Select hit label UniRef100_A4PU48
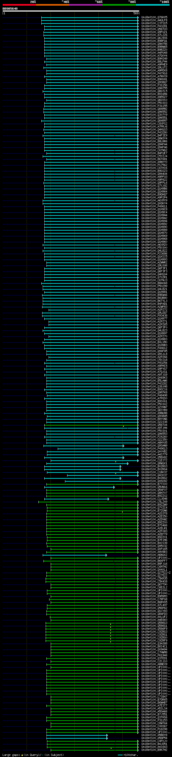Viewport: 172px width, 757px height. [154, 53]
